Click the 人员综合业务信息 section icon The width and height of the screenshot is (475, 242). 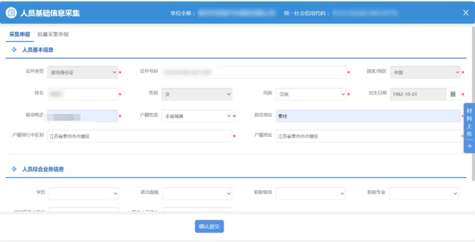tap(14, 169)
